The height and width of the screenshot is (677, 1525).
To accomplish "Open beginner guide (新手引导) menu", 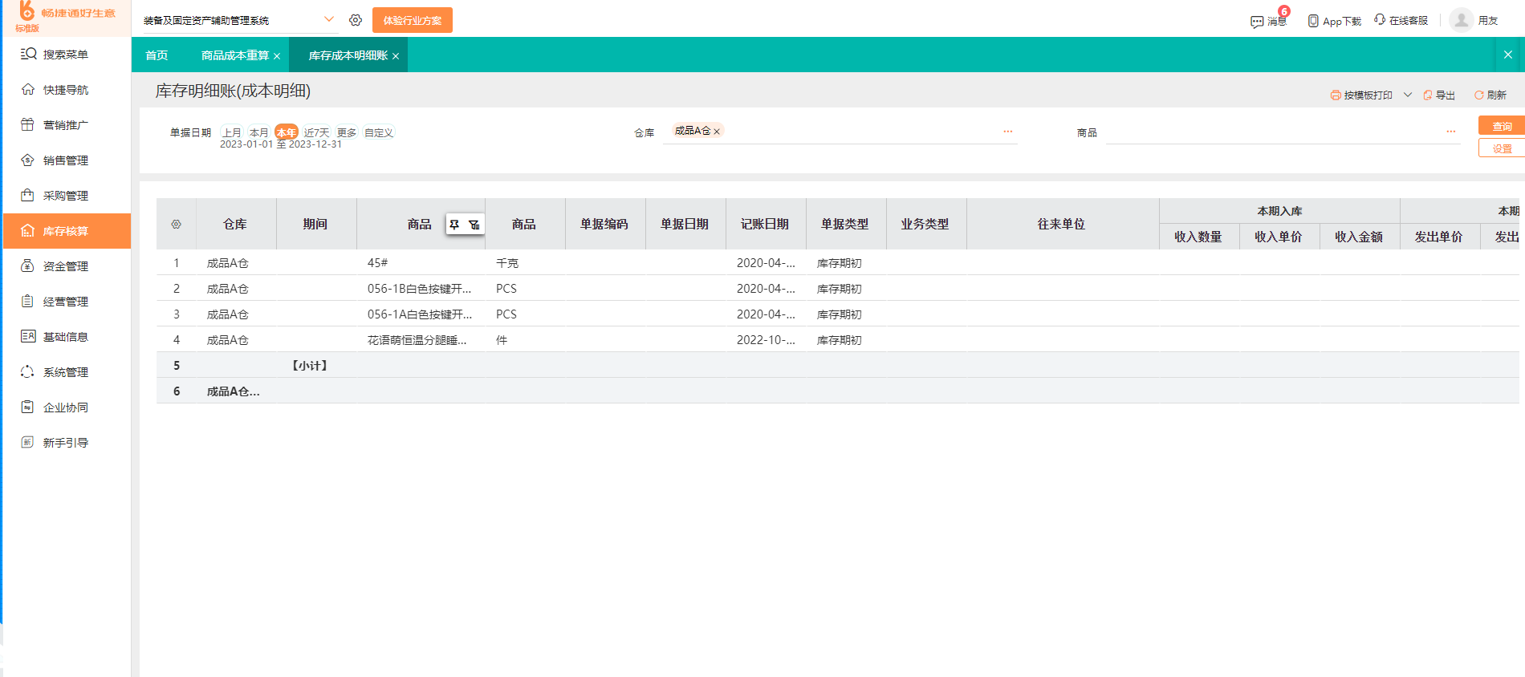I will point(65,443).
